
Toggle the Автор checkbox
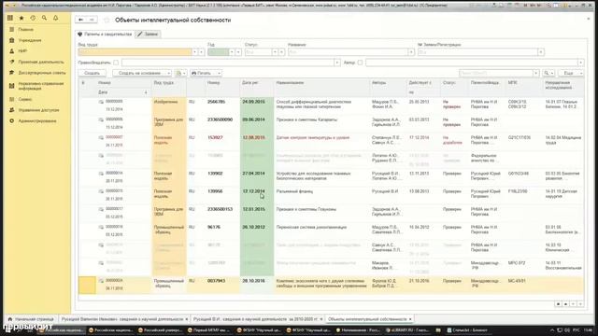pos(360,63)
